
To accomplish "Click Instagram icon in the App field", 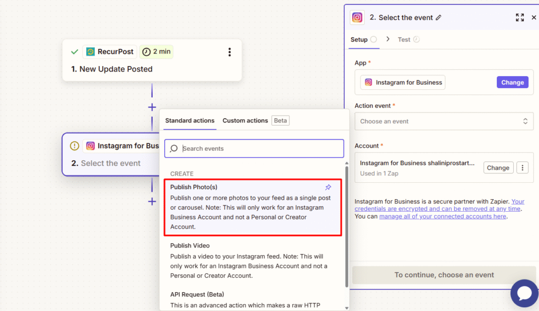I will pyautogui.click(x=368, y=82).
